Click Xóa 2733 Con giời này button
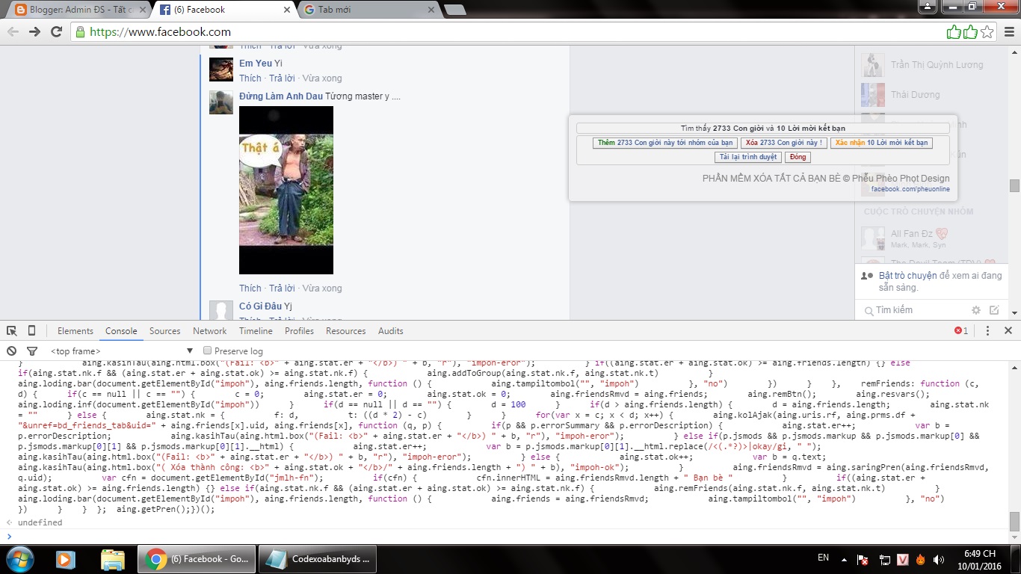 (783, 143)
